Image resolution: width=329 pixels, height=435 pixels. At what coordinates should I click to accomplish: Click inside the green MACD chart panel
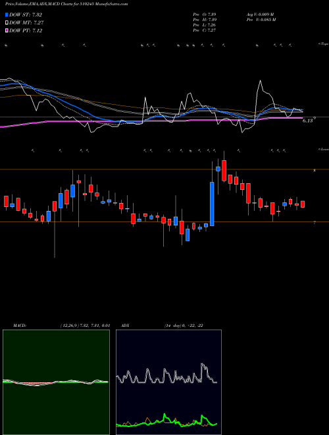[x=56, y=382]
